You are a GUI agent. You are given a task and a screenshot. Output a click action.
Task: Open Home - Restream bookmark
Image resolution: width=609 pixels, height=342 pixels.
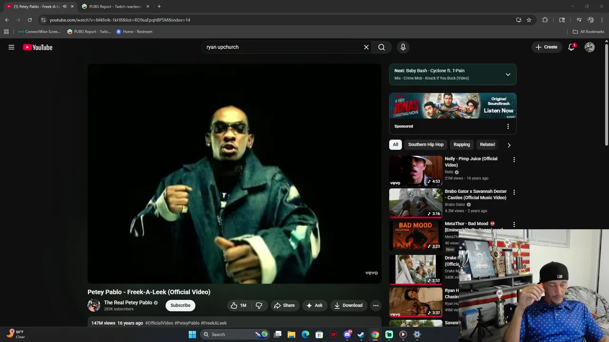click(134, 32)
